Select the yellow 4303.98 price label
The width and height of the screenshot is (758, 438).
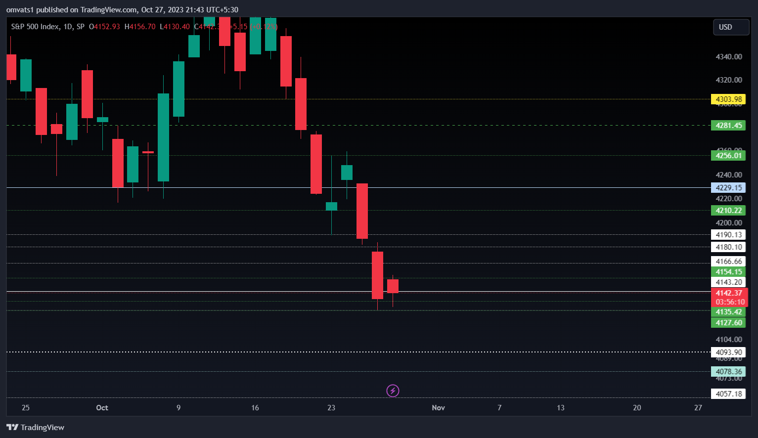coord(728,99)
